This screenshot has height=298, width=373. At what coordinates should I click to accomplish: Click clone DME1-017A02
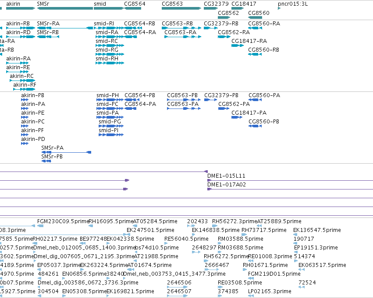click(227, 185)
